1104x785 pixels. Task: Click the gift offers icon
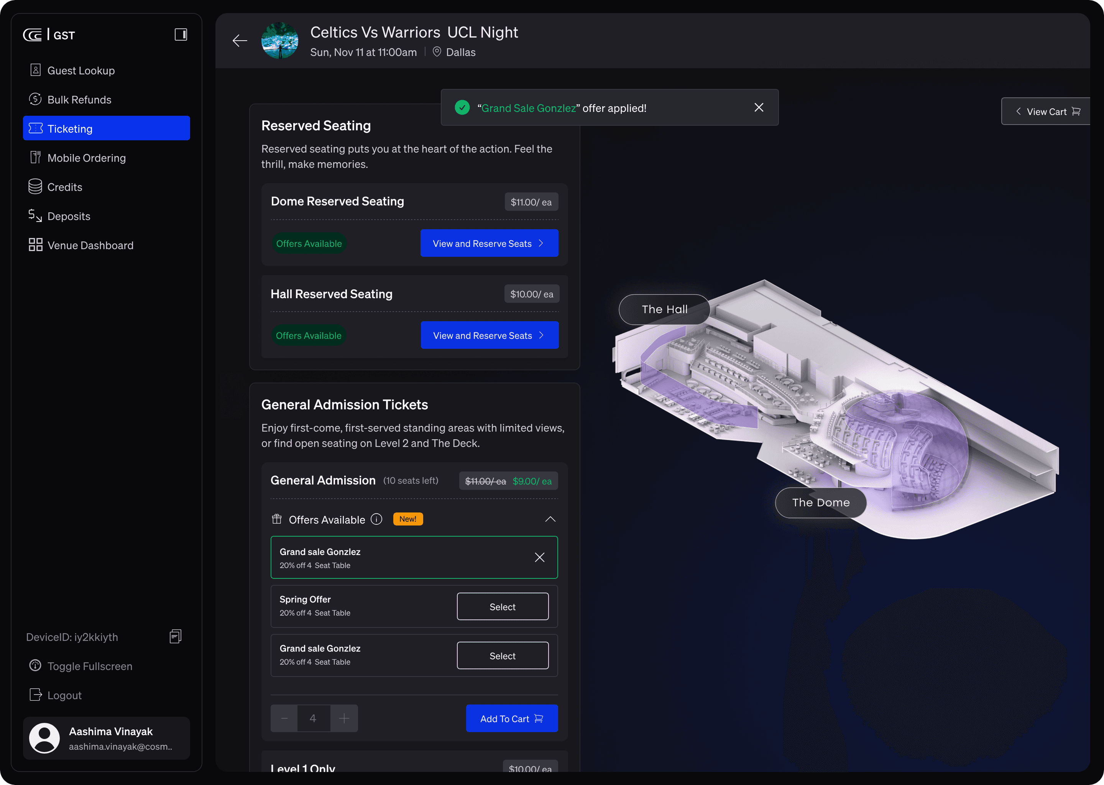(x=276, y=519)
